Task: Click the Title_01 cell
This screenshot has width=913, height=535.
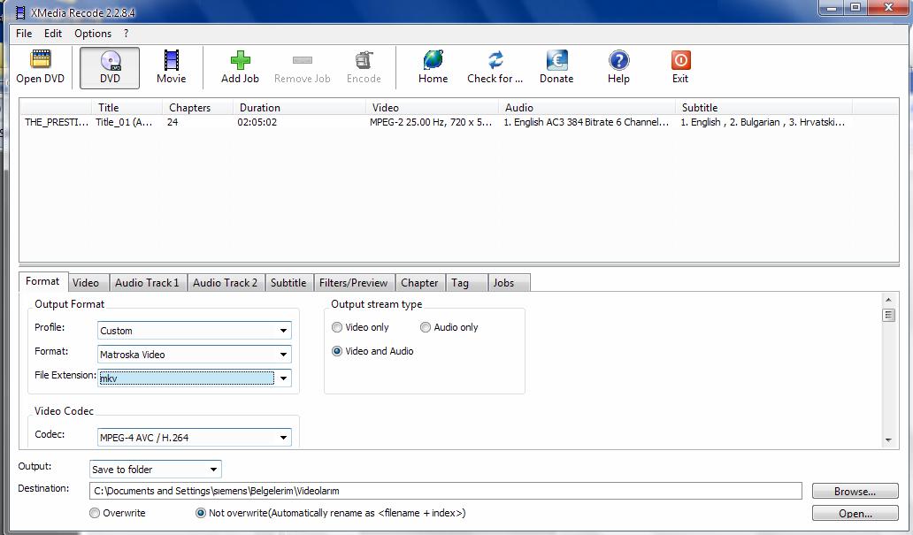Action: click(x=124, y=122)
